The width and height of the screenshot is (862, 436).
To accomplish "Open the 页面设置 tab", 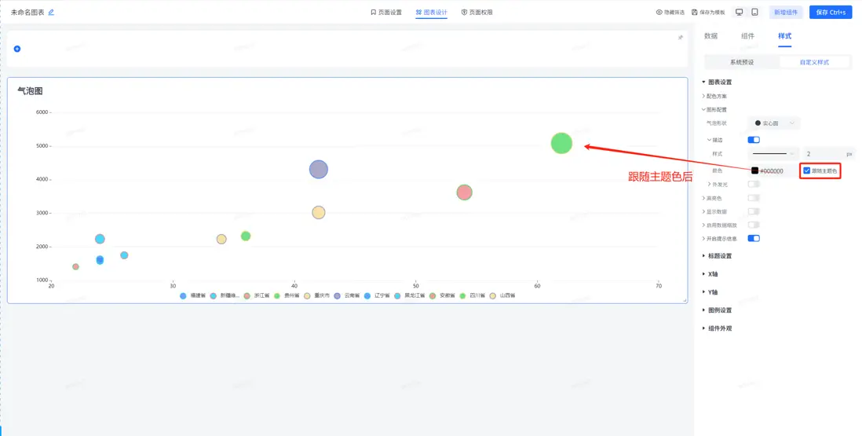I will pyautogui.click(x=386, y=12).
